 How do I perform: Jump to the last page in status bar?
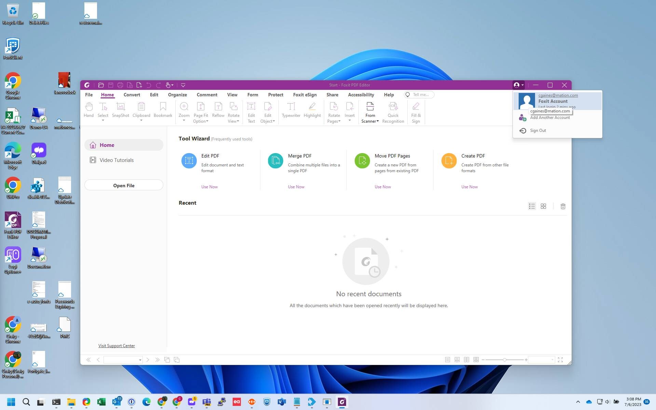(157, 360)
